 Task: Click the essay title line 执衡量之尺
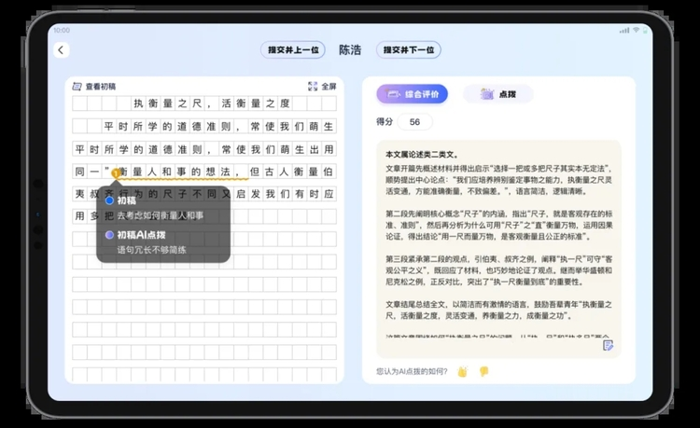pos(213,104)
